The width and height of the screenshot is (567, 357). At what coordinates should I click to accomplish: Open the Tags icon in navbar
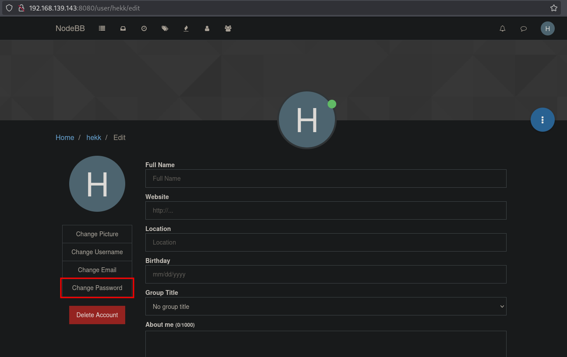(165, 28)
